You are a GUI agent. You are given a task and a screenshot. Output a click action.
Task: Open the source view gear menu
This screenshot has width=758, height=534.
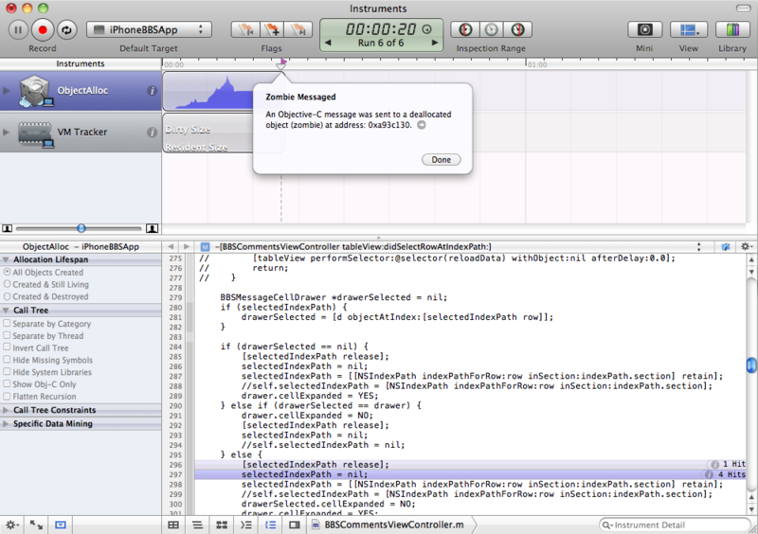[x=746, y=246]
